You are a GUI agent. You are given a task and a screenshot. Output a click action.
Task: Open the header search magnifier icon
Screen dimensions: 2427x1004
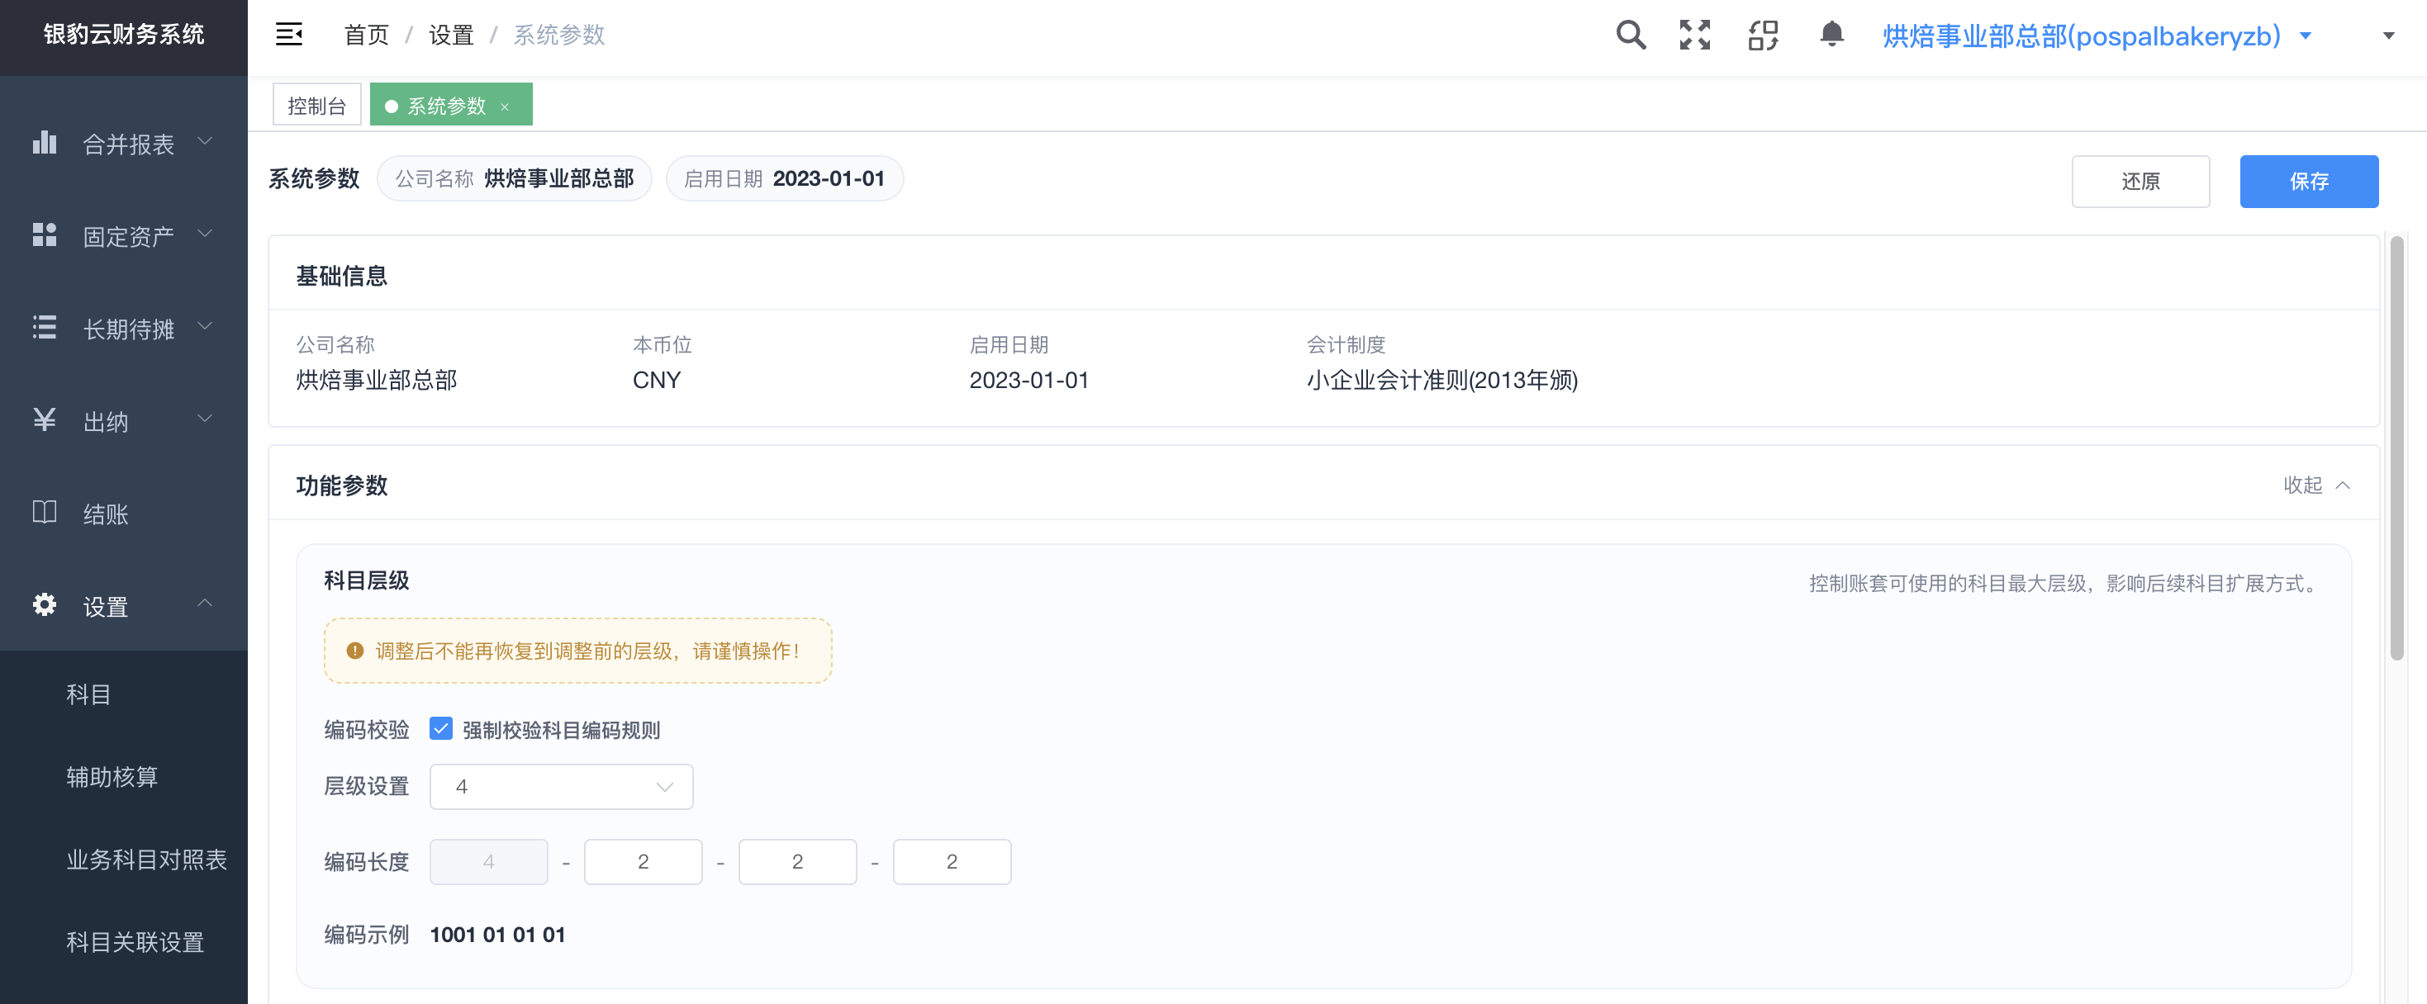(x=1631, y=36)
